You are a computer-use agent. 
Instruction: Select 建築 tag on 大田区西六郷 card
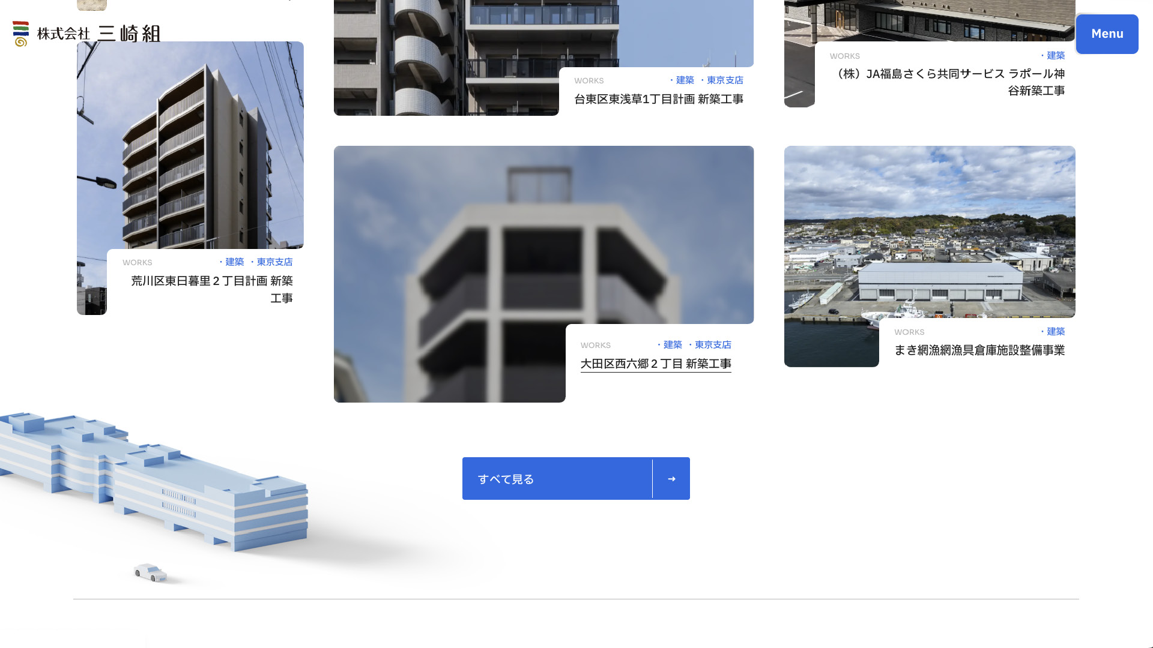[672, 345]
